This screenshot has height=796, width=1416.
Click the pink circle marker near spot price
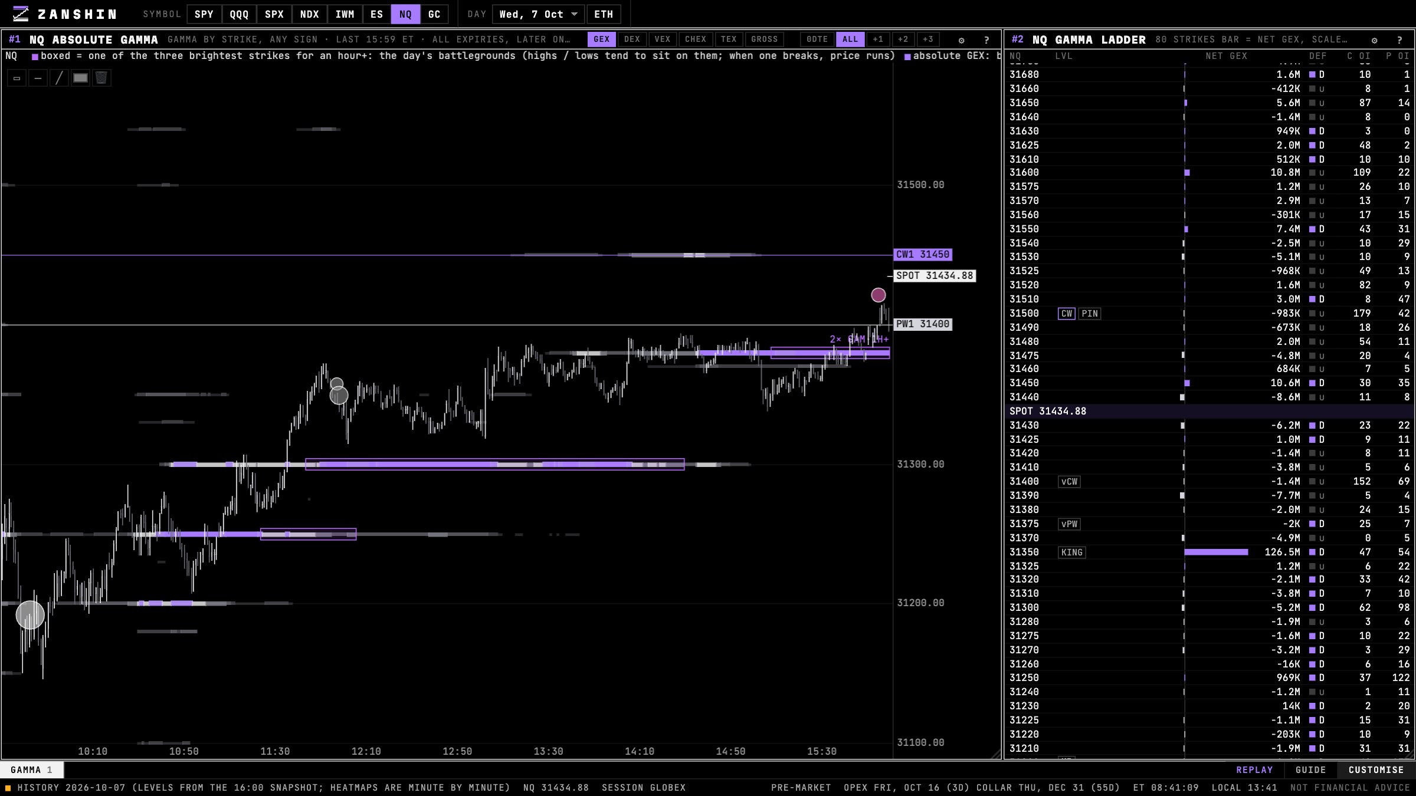[879, 295]
